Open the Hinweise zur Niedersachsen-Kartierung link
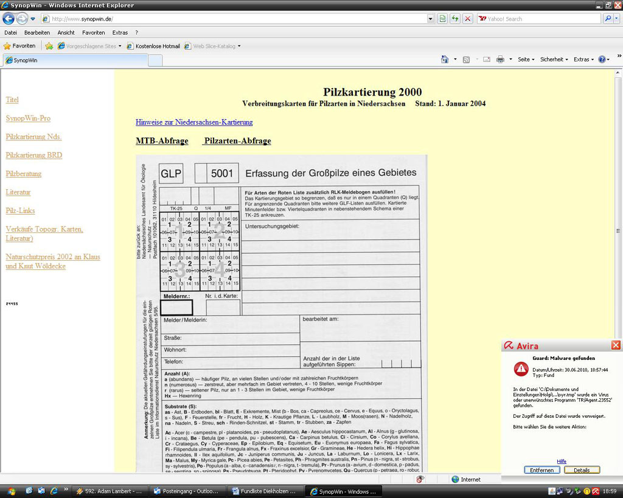The height and width of the screenshot is (498, 623). pos(194,122)
